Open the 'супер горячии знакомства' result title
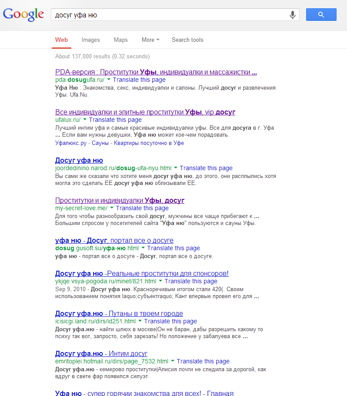347x396 pixels. (144, 393)
